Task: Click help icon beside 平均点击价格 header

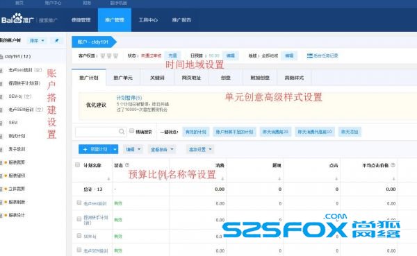Action: click(x=393, y=165)
